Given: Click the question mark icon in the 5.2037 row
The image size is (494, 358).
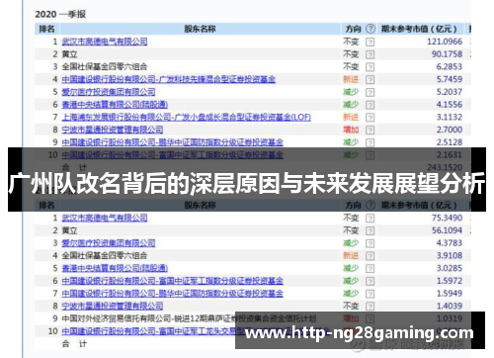Looking at the screenshot, I should (x=370, y=92).
